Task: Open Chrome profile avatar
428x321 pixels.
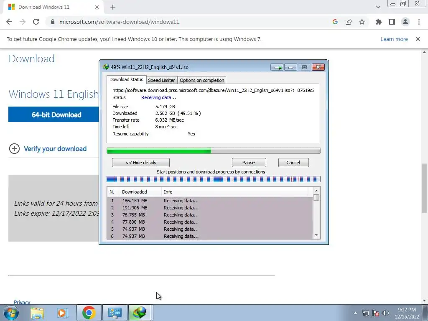Action: coord(405,22)
